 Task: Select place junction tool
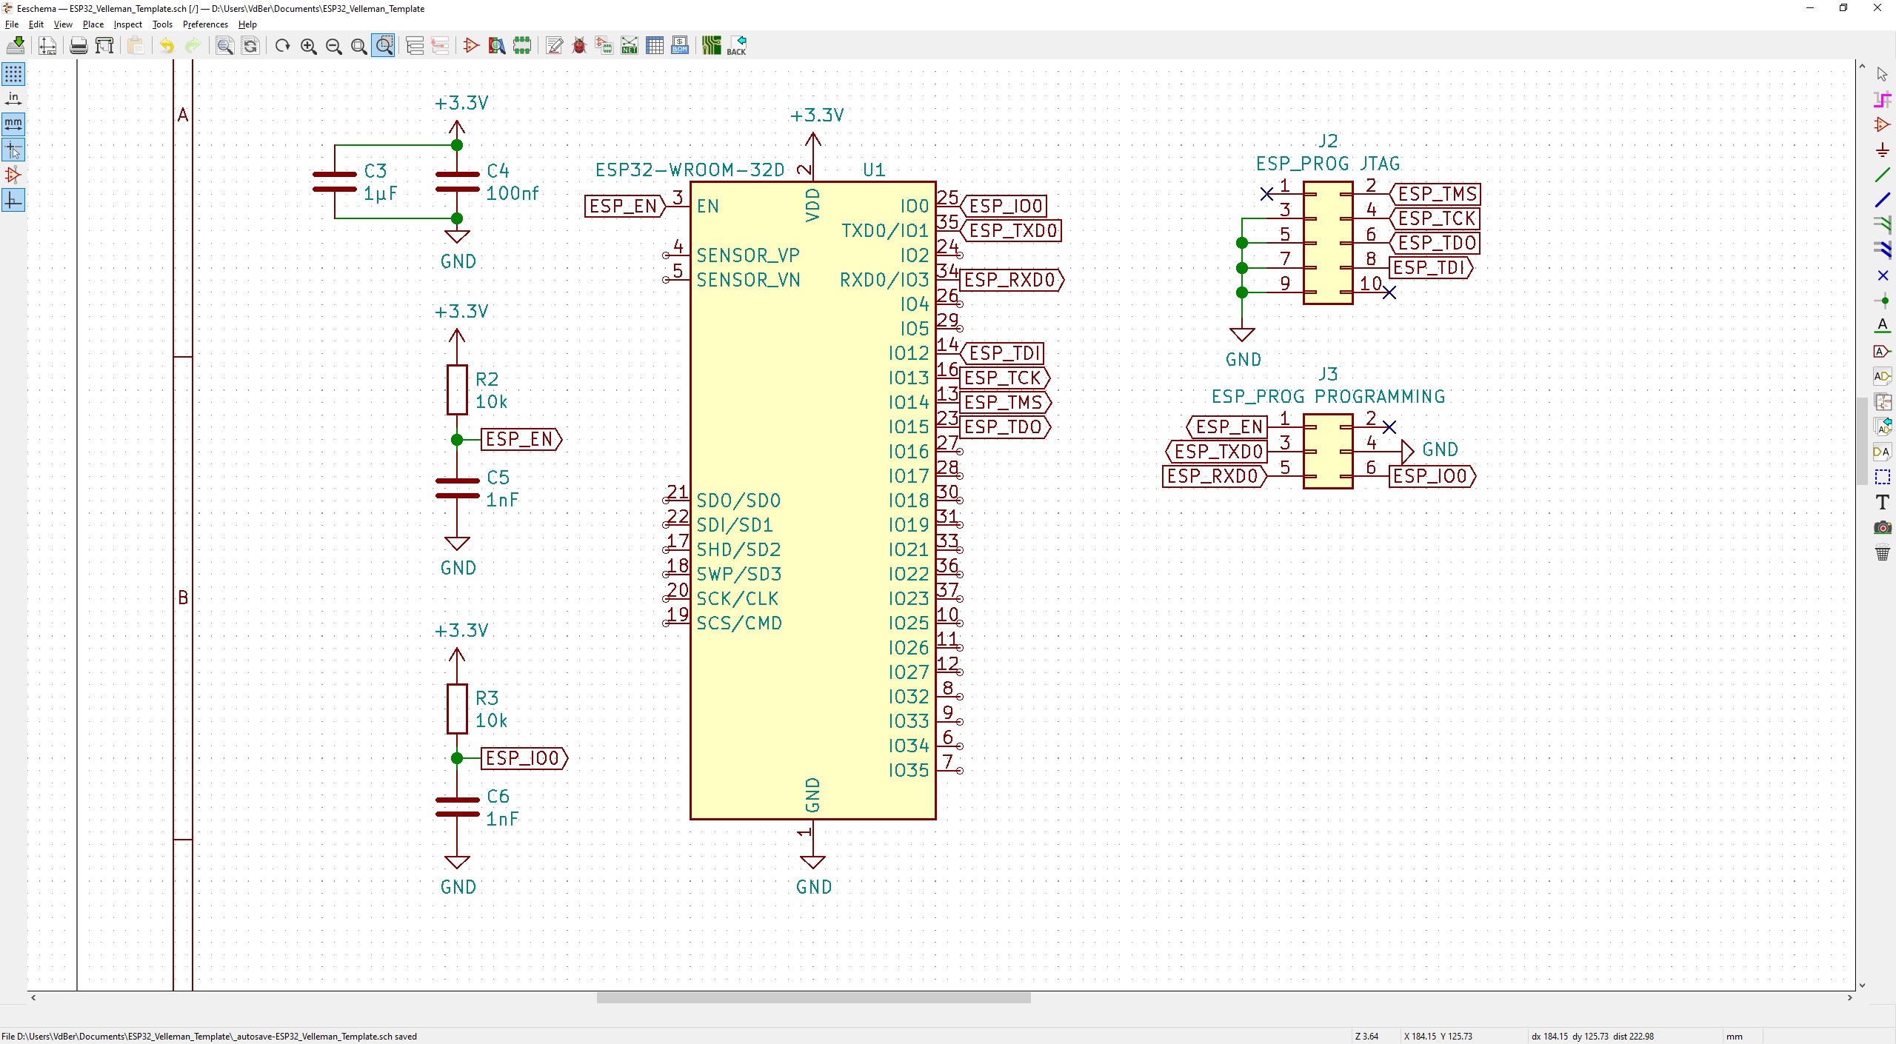point(1882,301)
